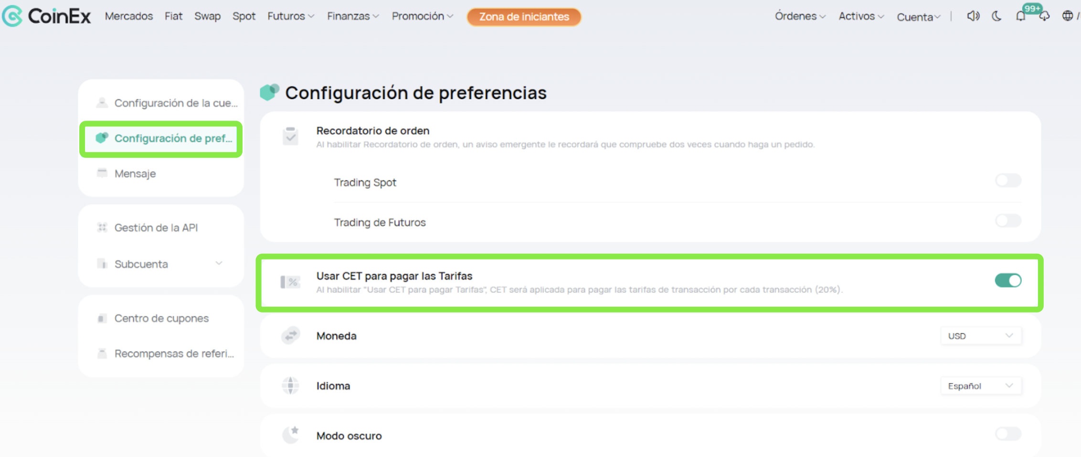Open the Swap page
The image size is (1081, 457).
(x=207, y=16)
